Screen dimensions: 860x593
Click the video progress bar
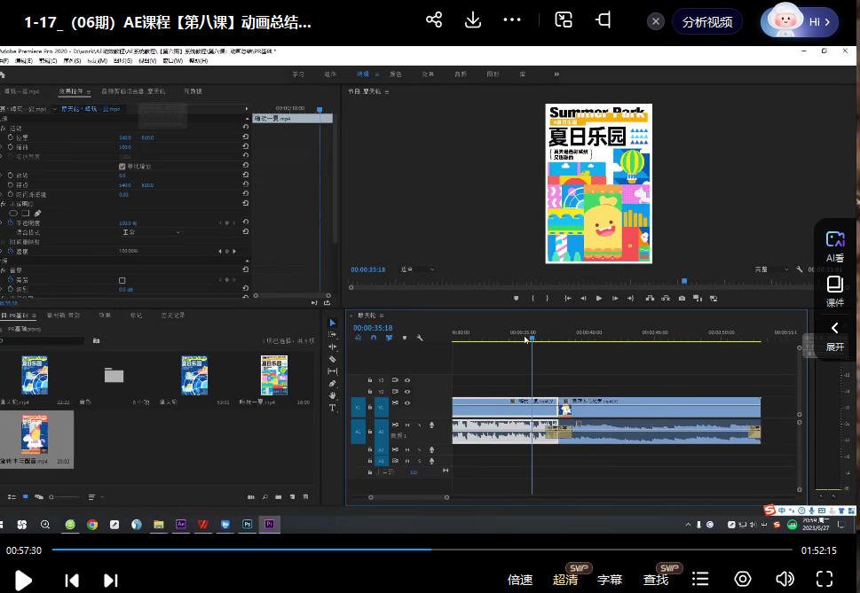click(x=422, y=550)
